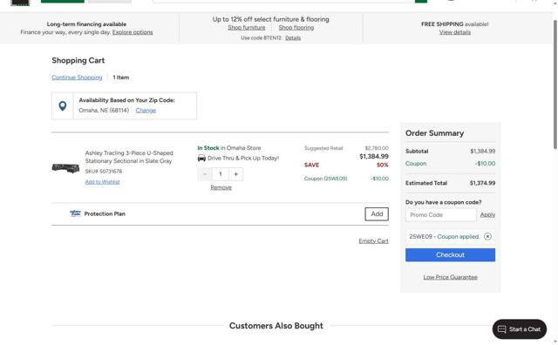The height and width of the screenshot is (345, 558).
Task: Click the In Stock in Omaha Store text
Action: pos(229,147)
